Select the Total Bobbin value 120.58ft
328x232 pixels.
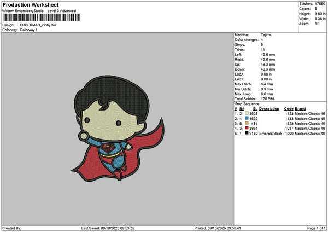point(267,99)
